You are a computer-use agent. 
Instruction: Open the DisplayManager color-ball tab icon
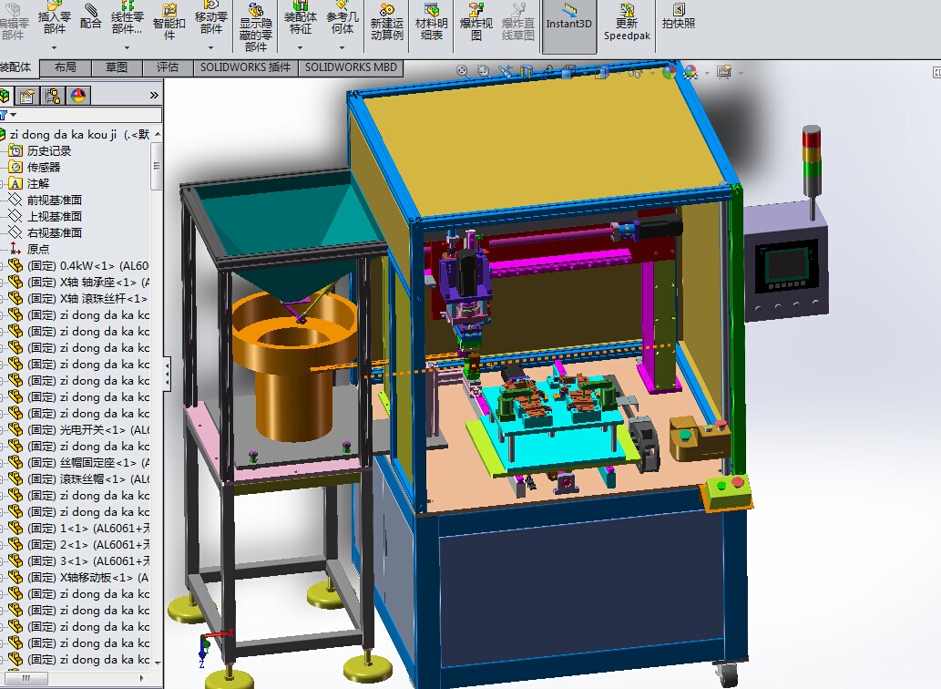coord(77,96)
